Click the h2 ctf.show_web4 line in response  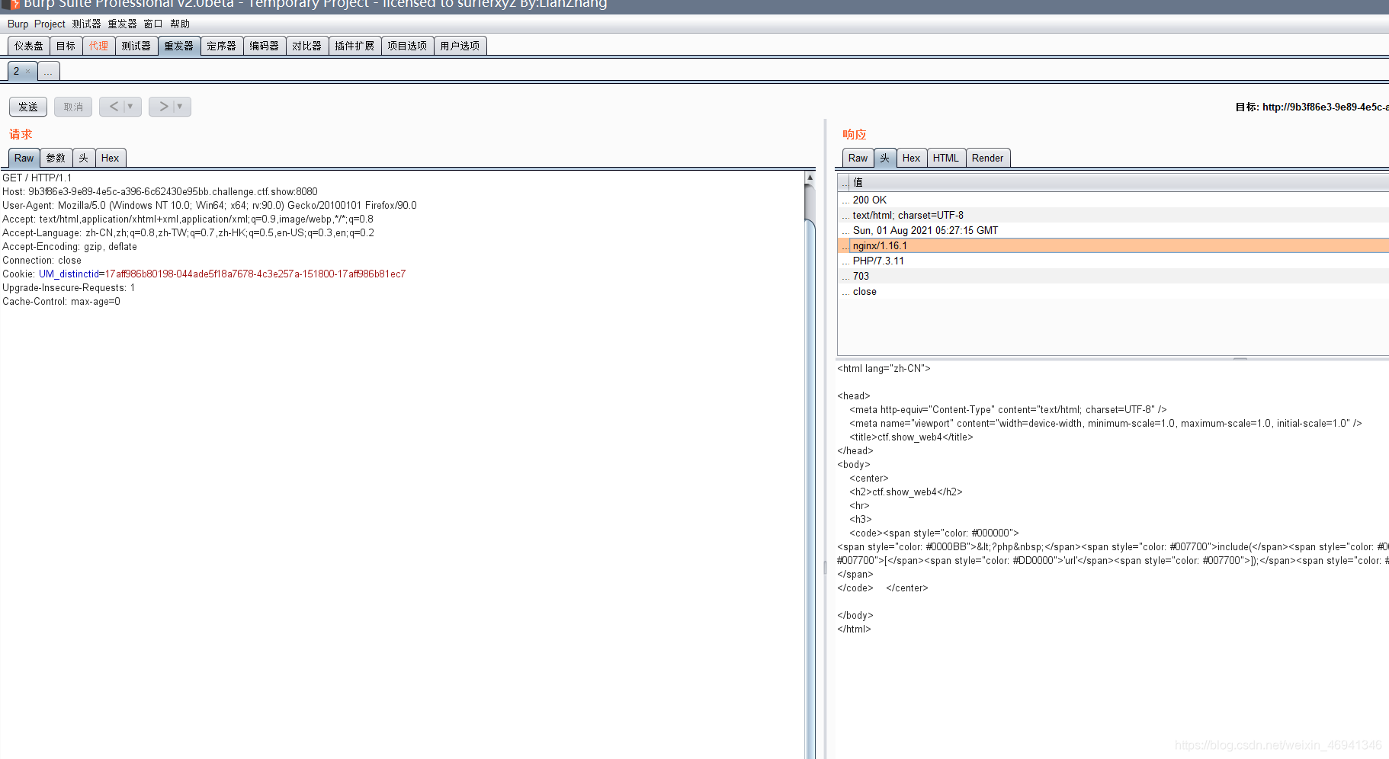pos(906,492)
